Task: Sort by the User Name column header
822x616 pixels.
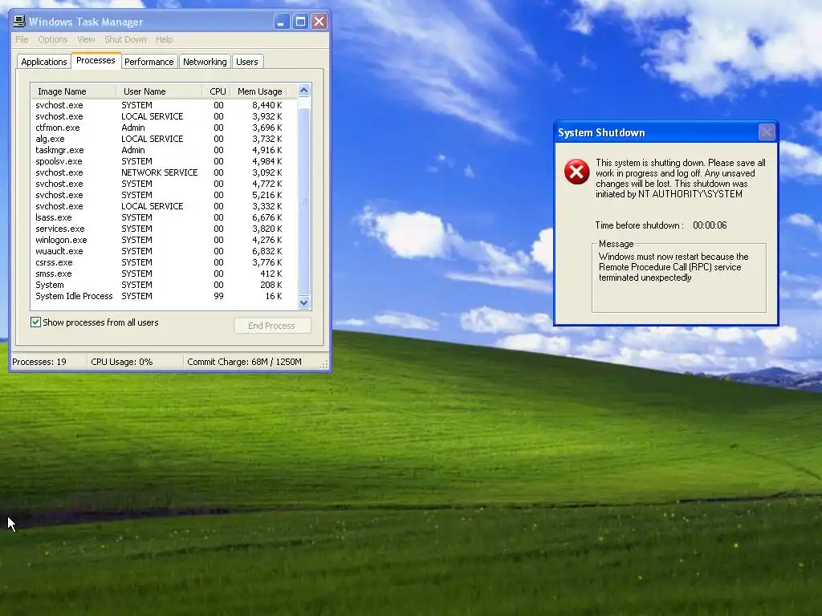Action: point(159,91)
